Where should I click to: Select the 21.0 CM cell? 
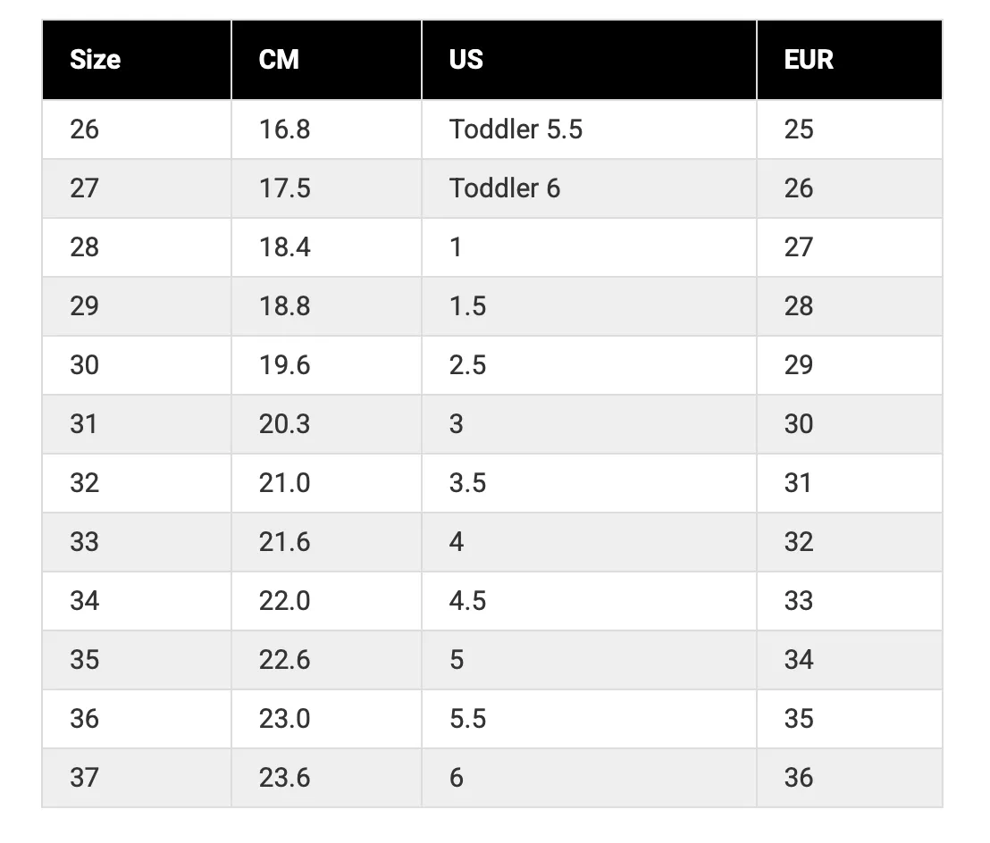pyautogui.click(x=326, y=483)
